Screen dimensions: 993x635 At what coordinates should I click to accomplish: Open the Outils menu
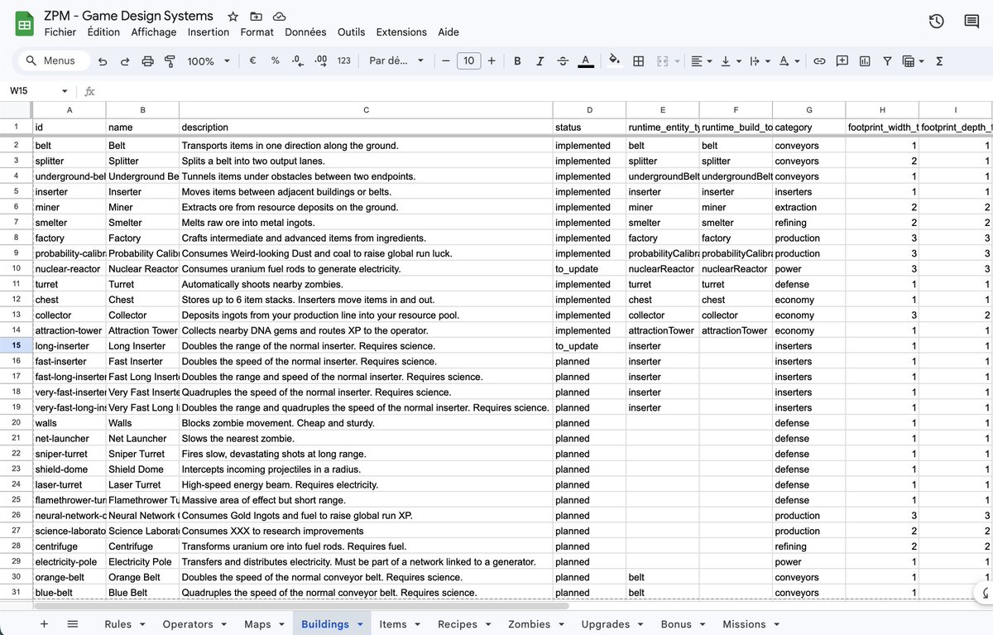[x=352, y=32]
